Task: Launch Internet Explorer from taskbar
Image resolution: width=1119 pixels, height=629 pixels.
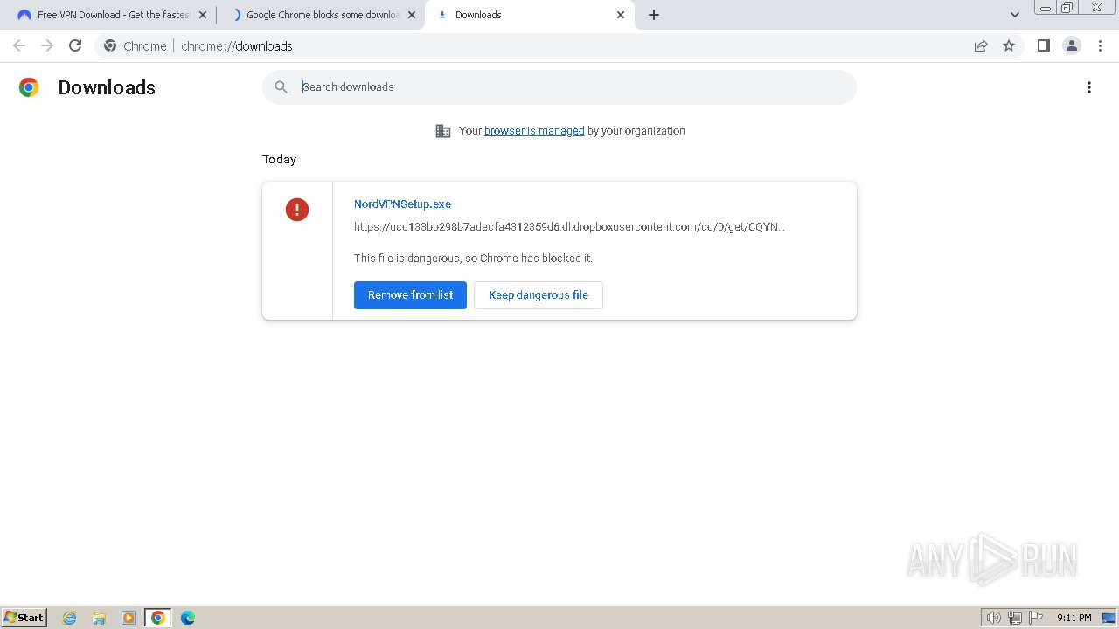Action: (x=70, y=618)
